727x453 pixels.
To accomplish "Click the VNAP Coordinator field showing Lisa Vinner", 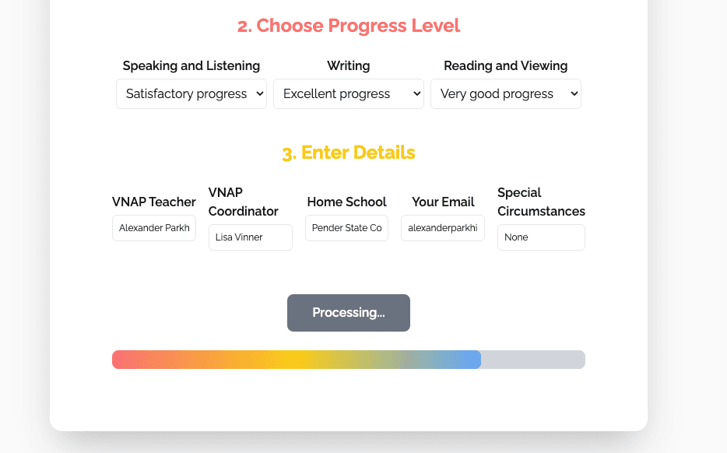I will point(250,237).
